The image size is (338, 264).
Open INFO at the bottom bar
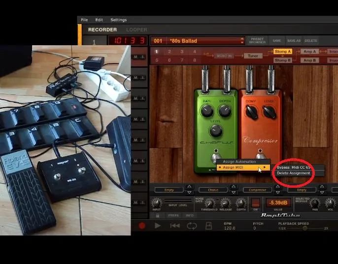click(x=189, y=215)
